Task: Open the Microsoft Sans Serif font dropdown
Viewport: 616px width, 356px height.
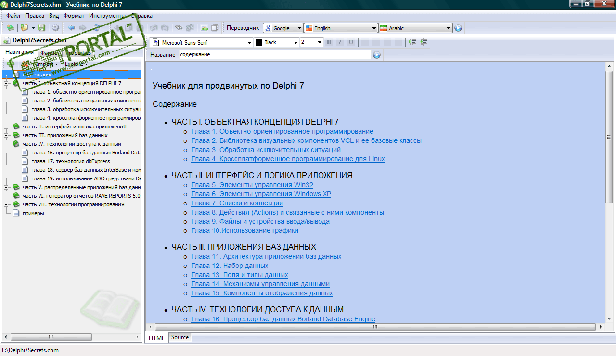Action: tap(249, 43)
